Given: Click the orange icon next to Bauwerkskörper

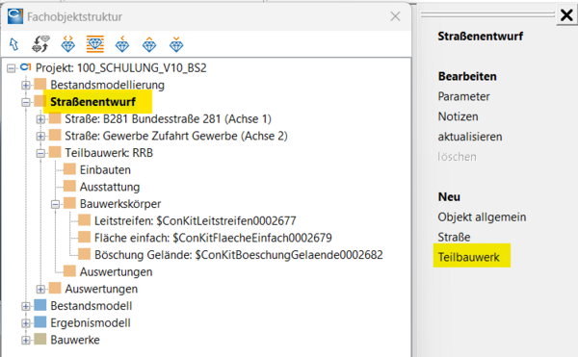Looking at the screenshot, I should click(x=69, y=203).
